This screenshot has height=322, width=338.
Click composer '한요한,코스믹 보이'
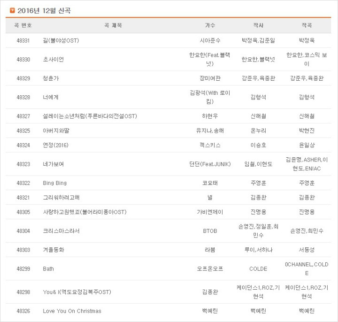(307, 60)
